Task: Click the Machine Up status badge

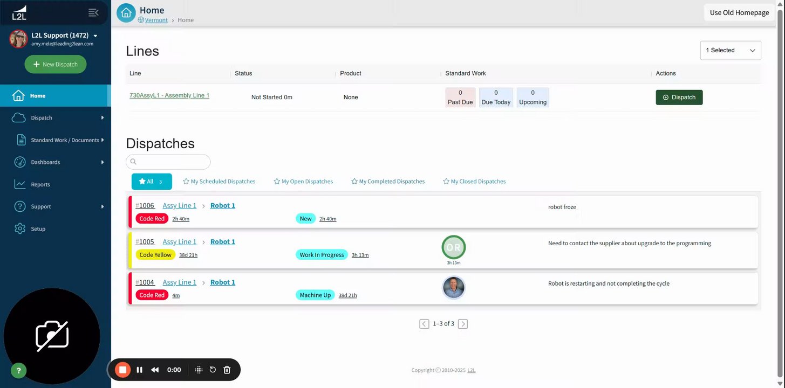Action: [x=315, y=295]
